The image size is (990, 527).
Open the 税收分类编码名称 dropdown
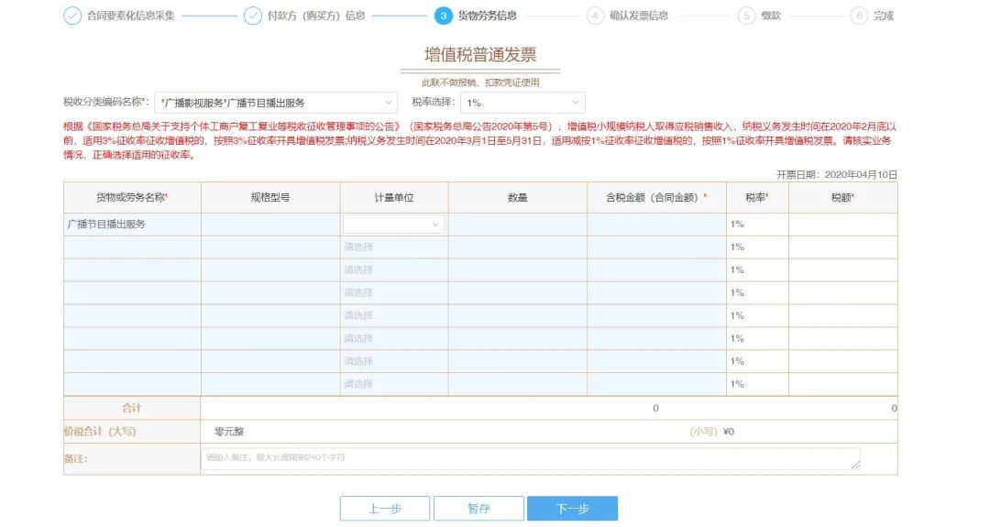275,103
